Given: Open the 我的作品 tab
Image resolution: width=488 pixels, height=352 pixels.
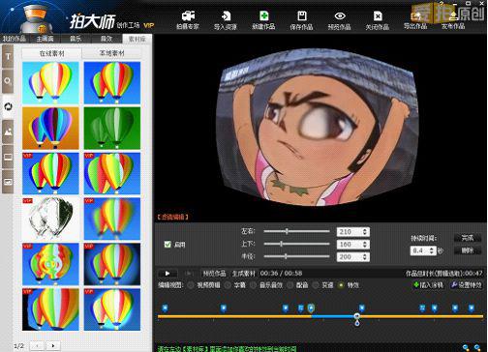Looking at the screenshot, I should pyautogui.click(x=15, y=39).
